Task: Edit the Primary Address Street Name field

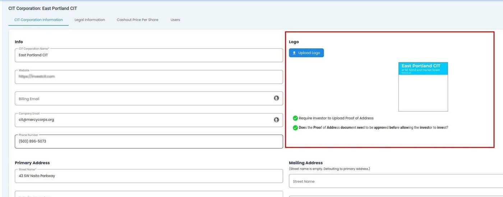Action: tap(144, 176)
